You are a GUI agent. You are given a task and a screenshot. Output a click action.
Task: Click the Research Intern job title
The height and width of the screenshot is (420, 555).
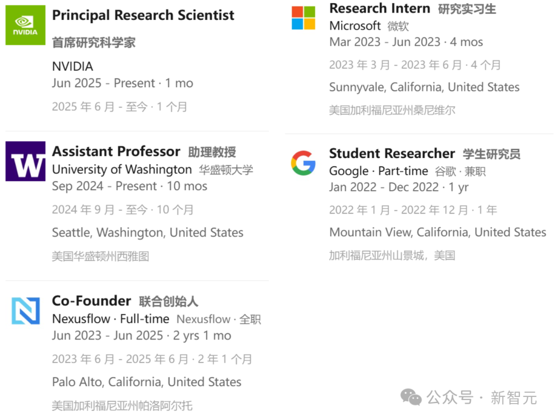(379, 8)
